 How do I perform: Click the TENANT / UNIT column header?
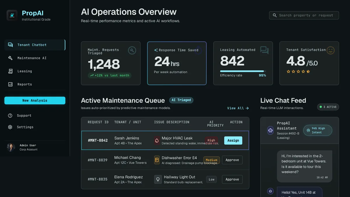pos(128,122)
